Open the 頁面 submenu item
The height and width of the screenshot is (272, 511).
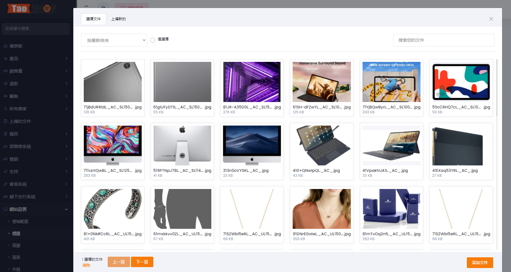point(16,257)
